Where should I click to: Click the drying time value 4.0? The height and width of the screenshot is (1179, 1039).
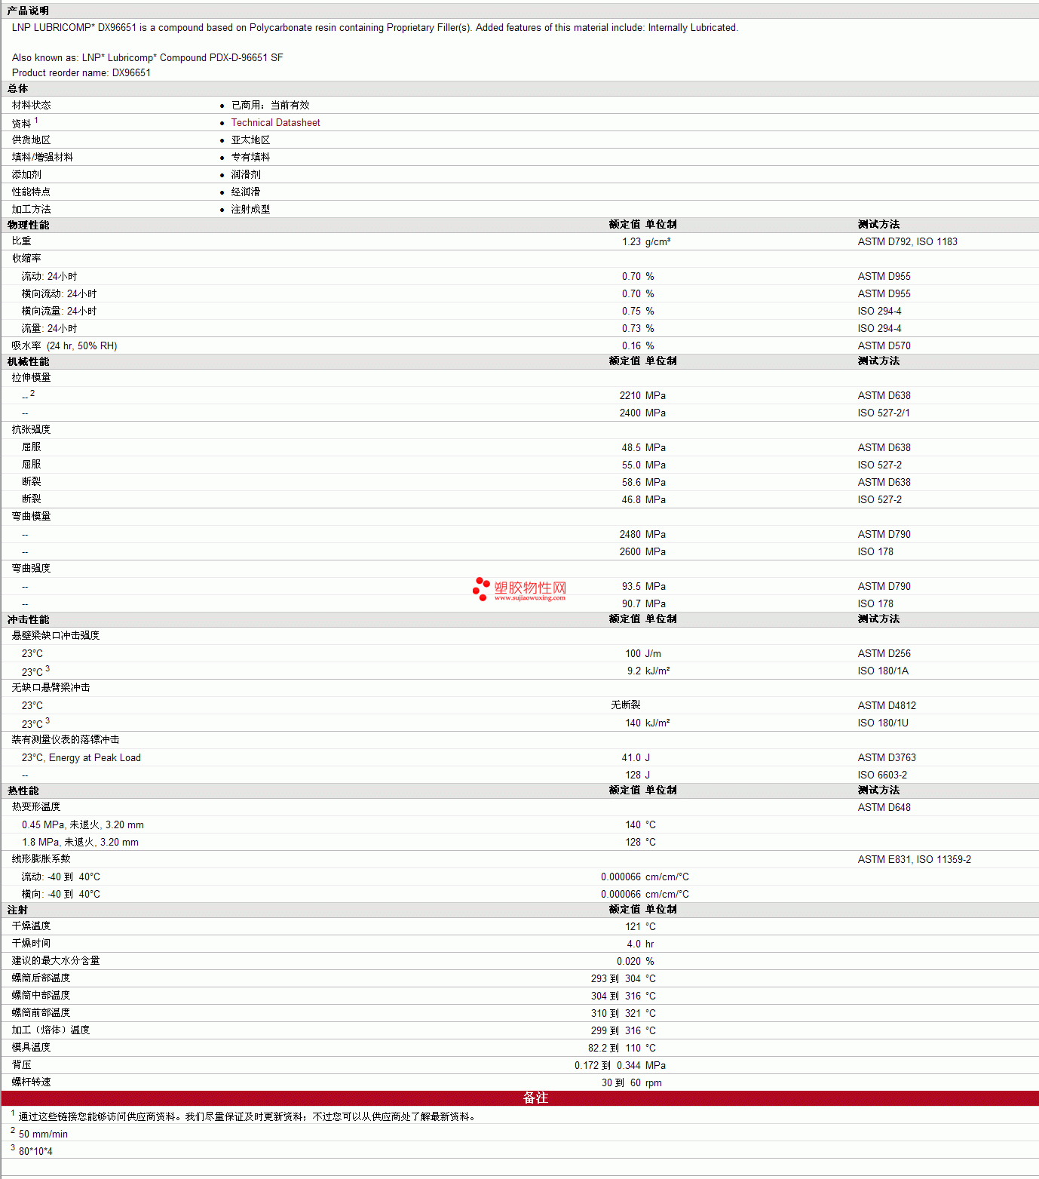point(633,944)
